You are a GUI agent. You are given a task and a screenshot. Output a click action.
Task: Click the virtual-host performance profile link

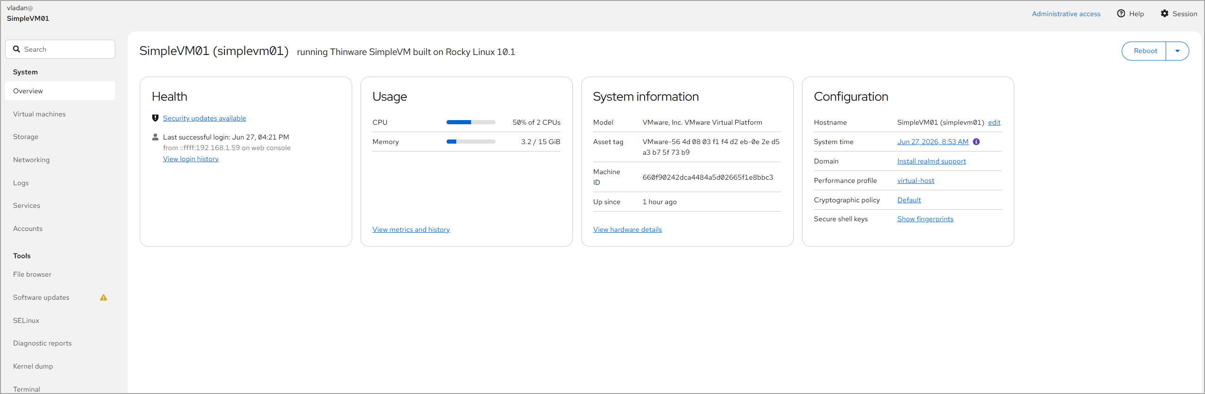coord(915,181)
